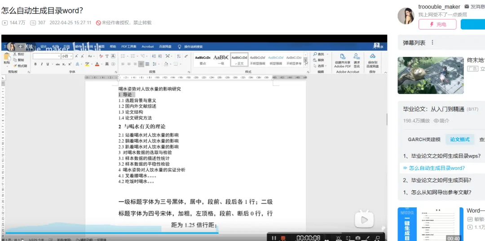Click 发消息 next to uploader name
The height and width of the screenshot is (241, 485).
tap(476, 6)
